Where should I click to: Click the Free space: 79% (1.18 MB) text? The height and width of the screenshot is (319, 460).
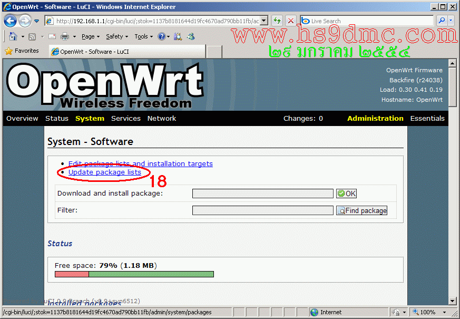[105, 266]
